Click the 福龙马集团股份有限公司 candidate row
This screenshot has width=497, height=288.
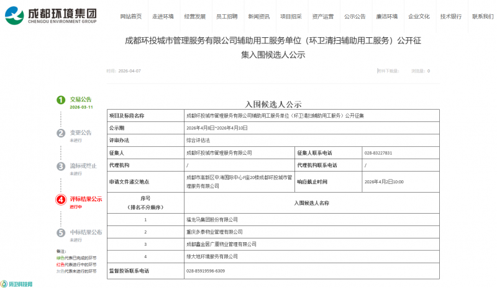pos(212,219)
